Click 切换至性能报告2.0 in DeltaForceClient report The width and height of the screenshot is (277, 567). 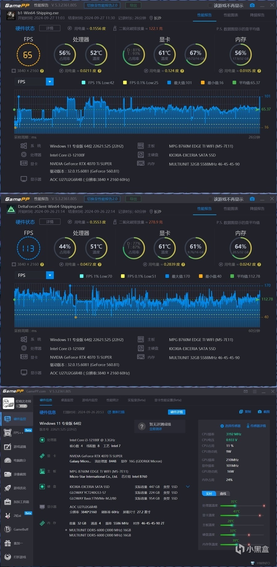tap(102, 199)
